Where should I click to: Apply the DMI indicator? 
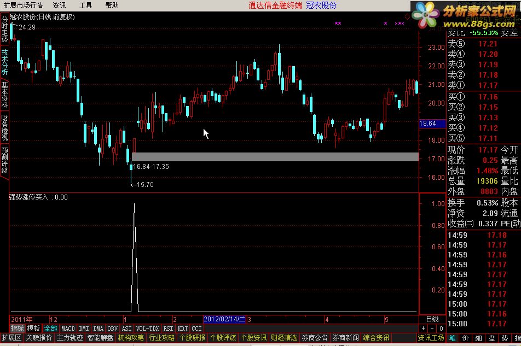(x=84, y=329)
